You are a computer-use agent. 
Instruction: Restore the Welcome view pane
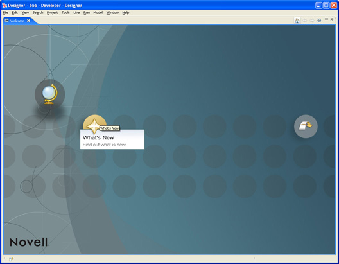pos(332,19)
